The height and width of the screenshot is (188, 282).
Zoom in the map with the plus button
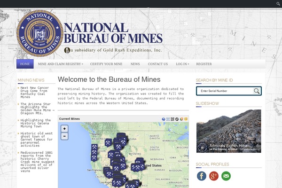pyautogui.click(x=64, y=129)
